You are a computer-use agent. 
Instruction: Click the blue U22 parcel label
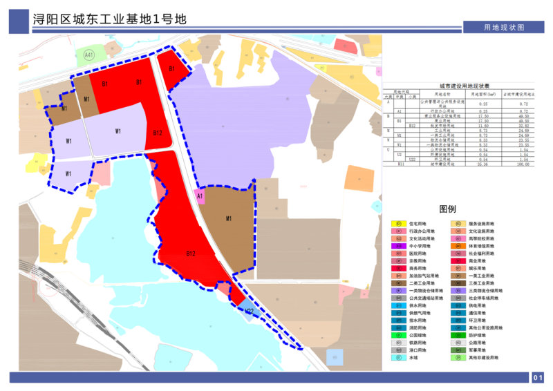point(248,312)
